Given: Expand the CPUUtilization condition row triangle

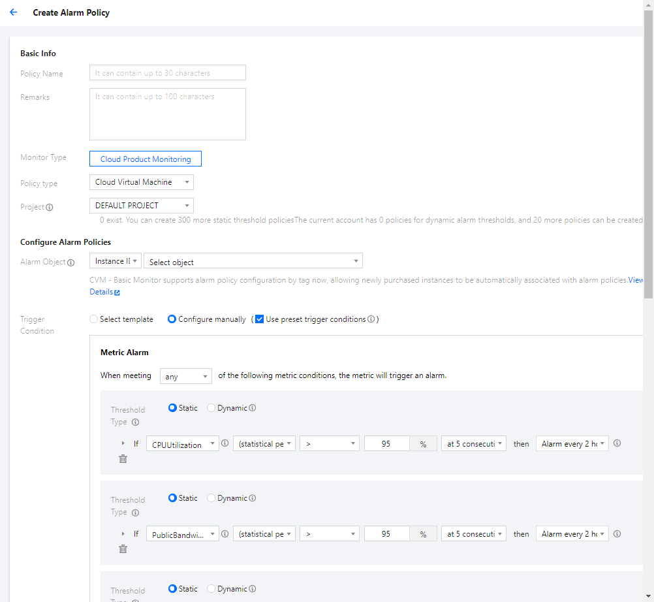Looking at the screenshot, I should [x=123, y=443].
